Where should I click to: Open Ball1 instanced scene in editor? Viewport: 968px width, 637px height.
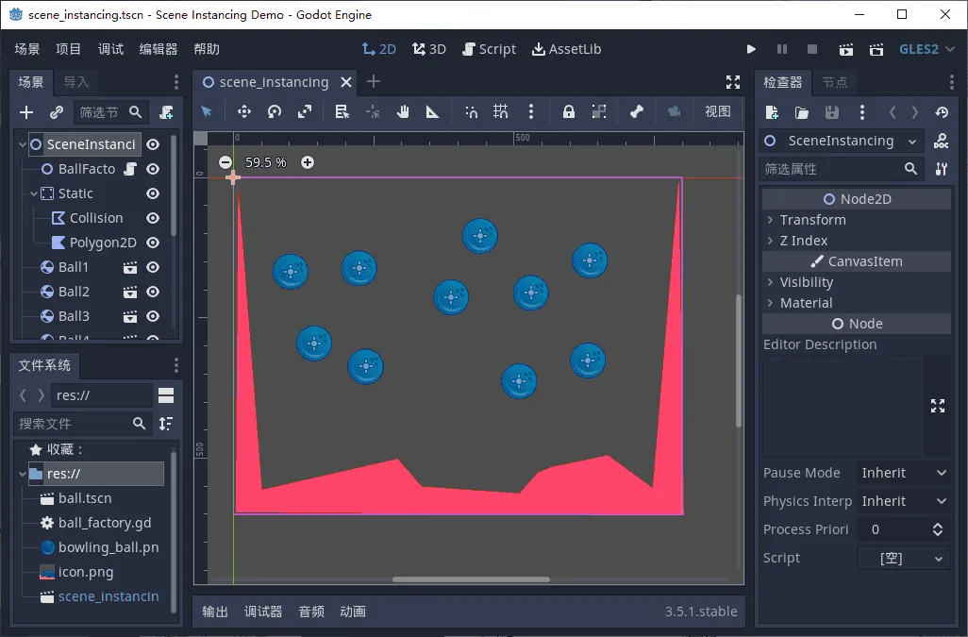tap(130, 267)
